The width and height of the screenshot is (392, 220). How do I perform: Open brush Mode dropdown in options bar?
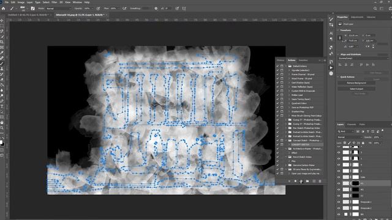(59, 9)
